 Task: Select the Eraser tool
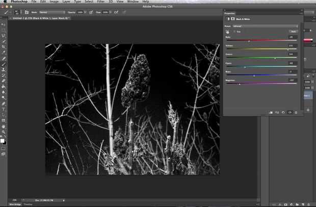[3, 81]
